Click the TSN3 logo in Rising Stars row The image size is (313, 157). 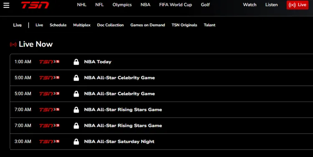tap(49, 125)
